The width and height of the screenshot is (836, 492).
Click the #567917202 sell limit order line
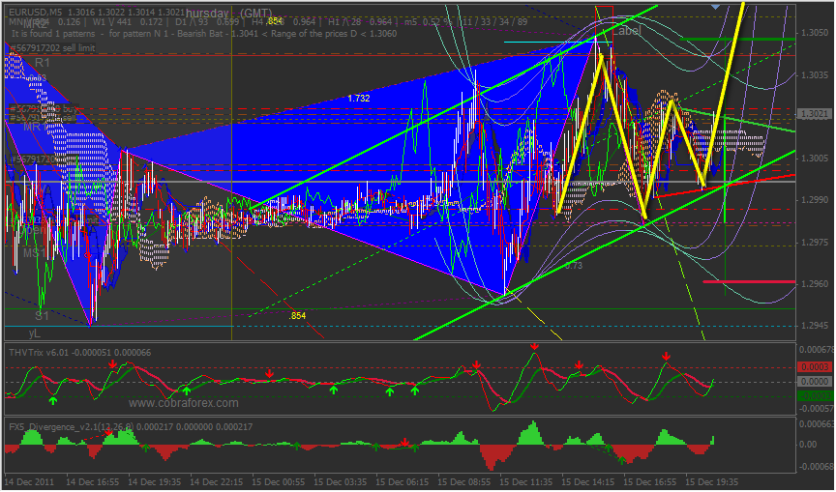click(52, 48)
